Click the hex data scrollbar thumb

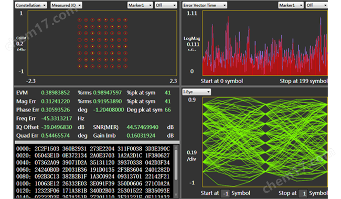point(176,164)
